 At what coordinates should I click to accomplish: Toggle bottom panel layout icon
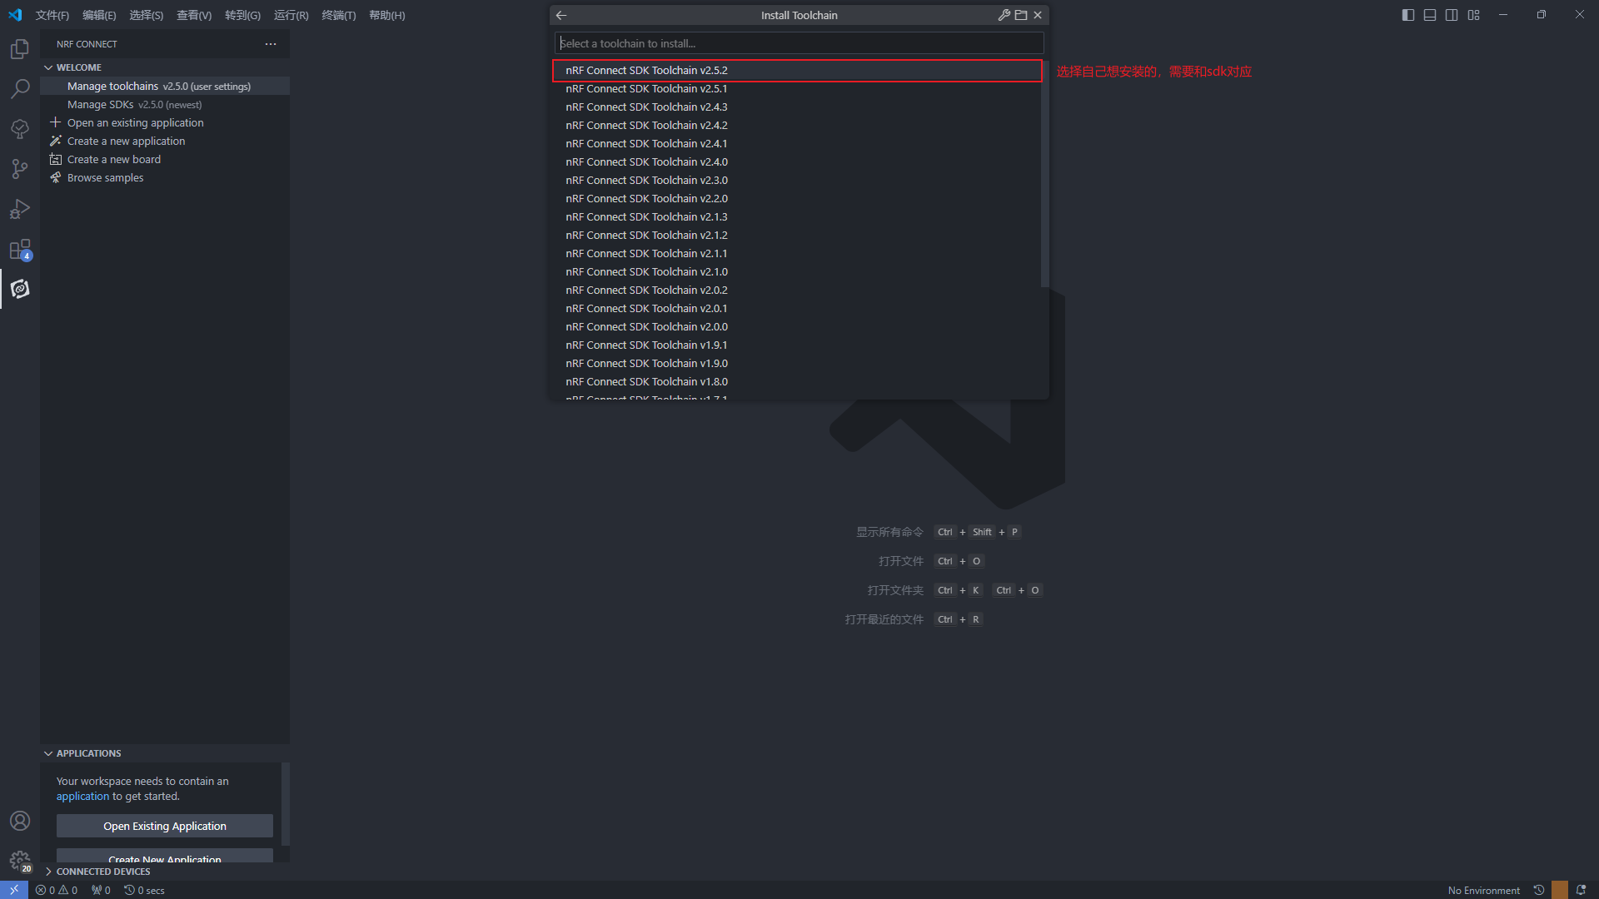(x=1430, y=15)
